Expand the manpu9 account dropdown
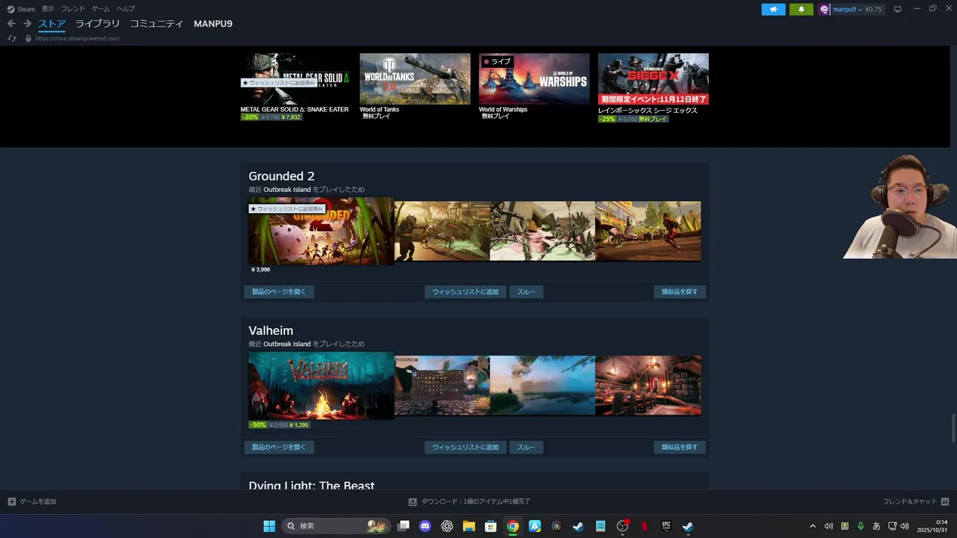Image resolution: width=957 pixels, height=538 pixels. pyautogui.click(x=860, y=9)
